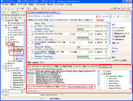Click the quick search icon at bottom left
The height and width of the screenshot is (101, 133).
click(5, 95)
